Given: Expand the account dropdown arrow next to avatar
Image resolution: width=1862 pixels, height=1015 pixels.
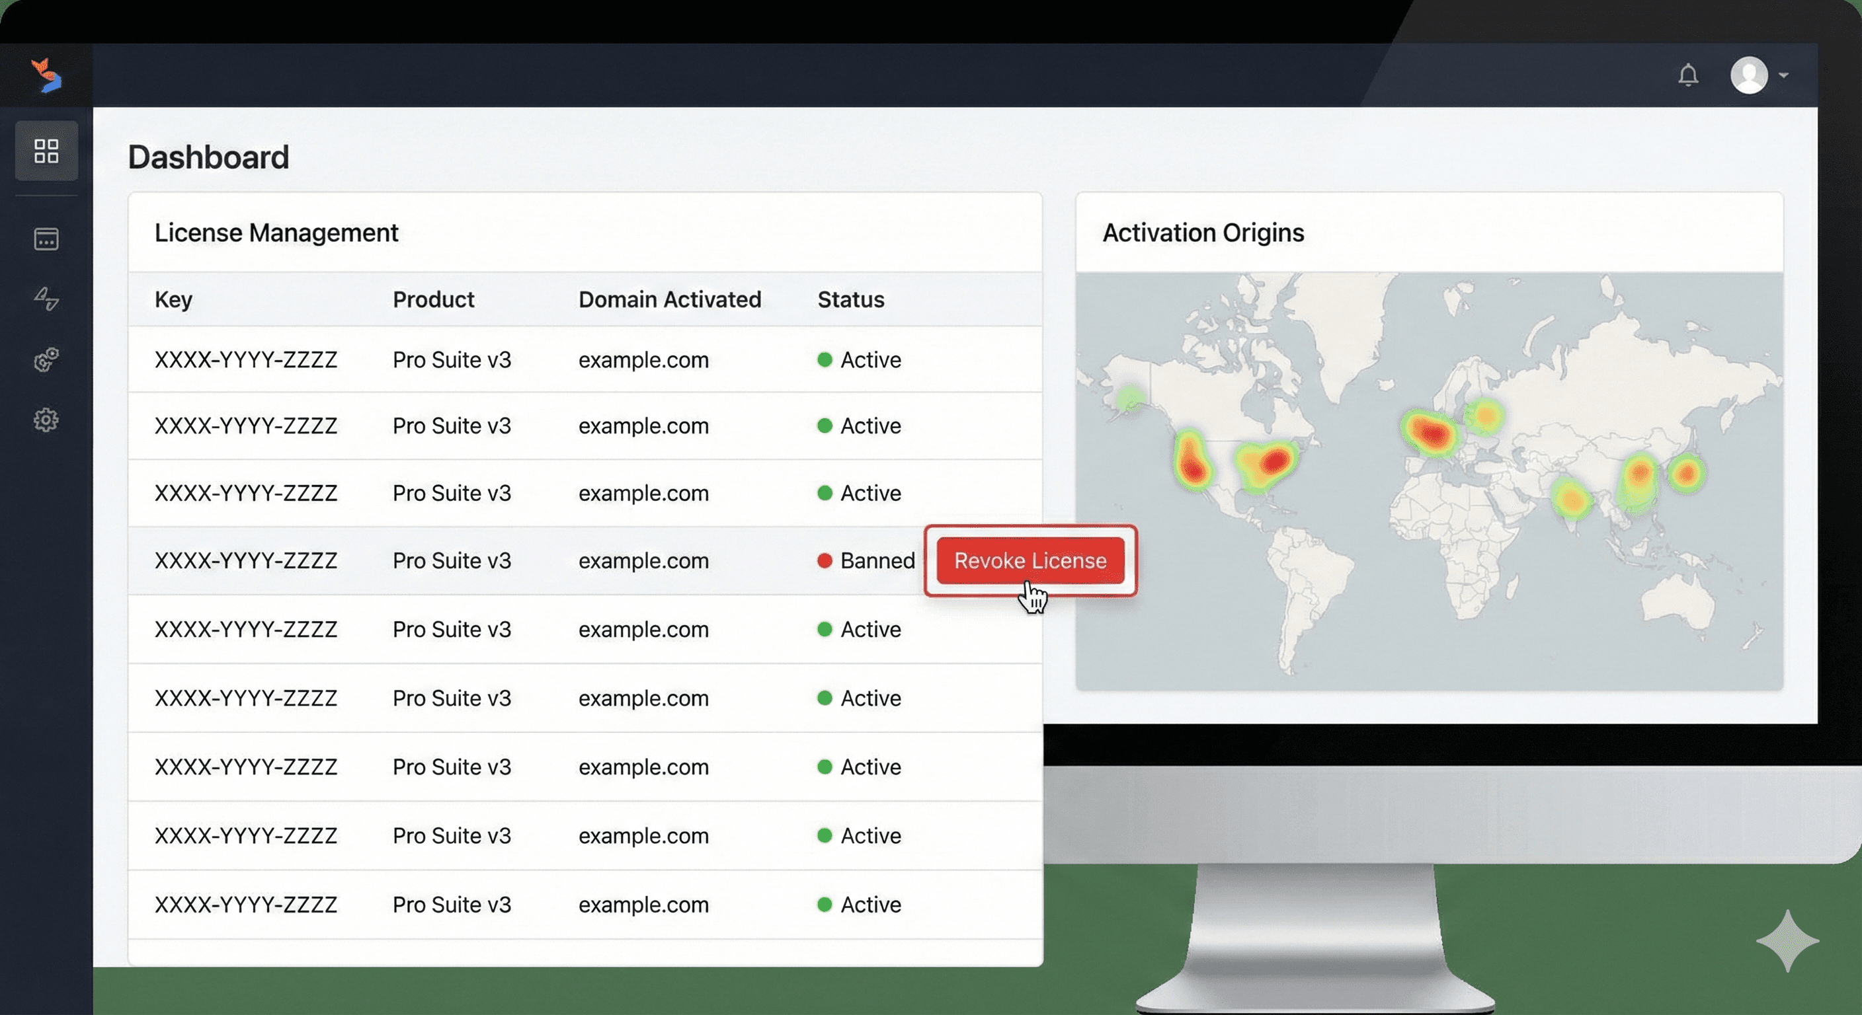Looking at the screenshot, I should pos(1784,76).
